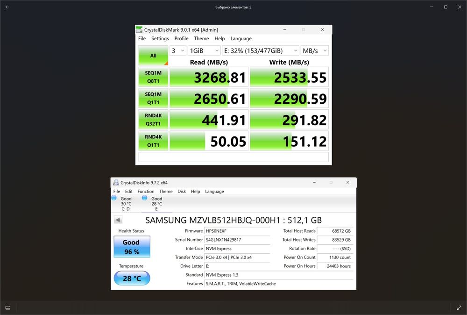The height and width of the screenshot is (315, 467).
Task: Run the RND4K Q32T1 test
Action: click(153, 120)
